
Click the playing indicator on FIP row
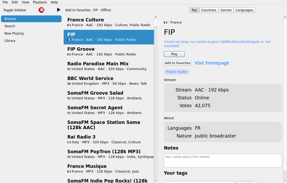point(152,37)
